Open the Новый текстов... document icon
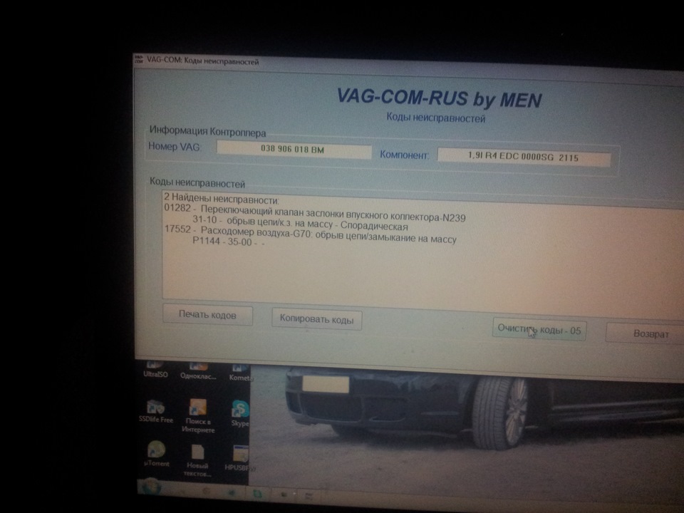 coord(197,461)
